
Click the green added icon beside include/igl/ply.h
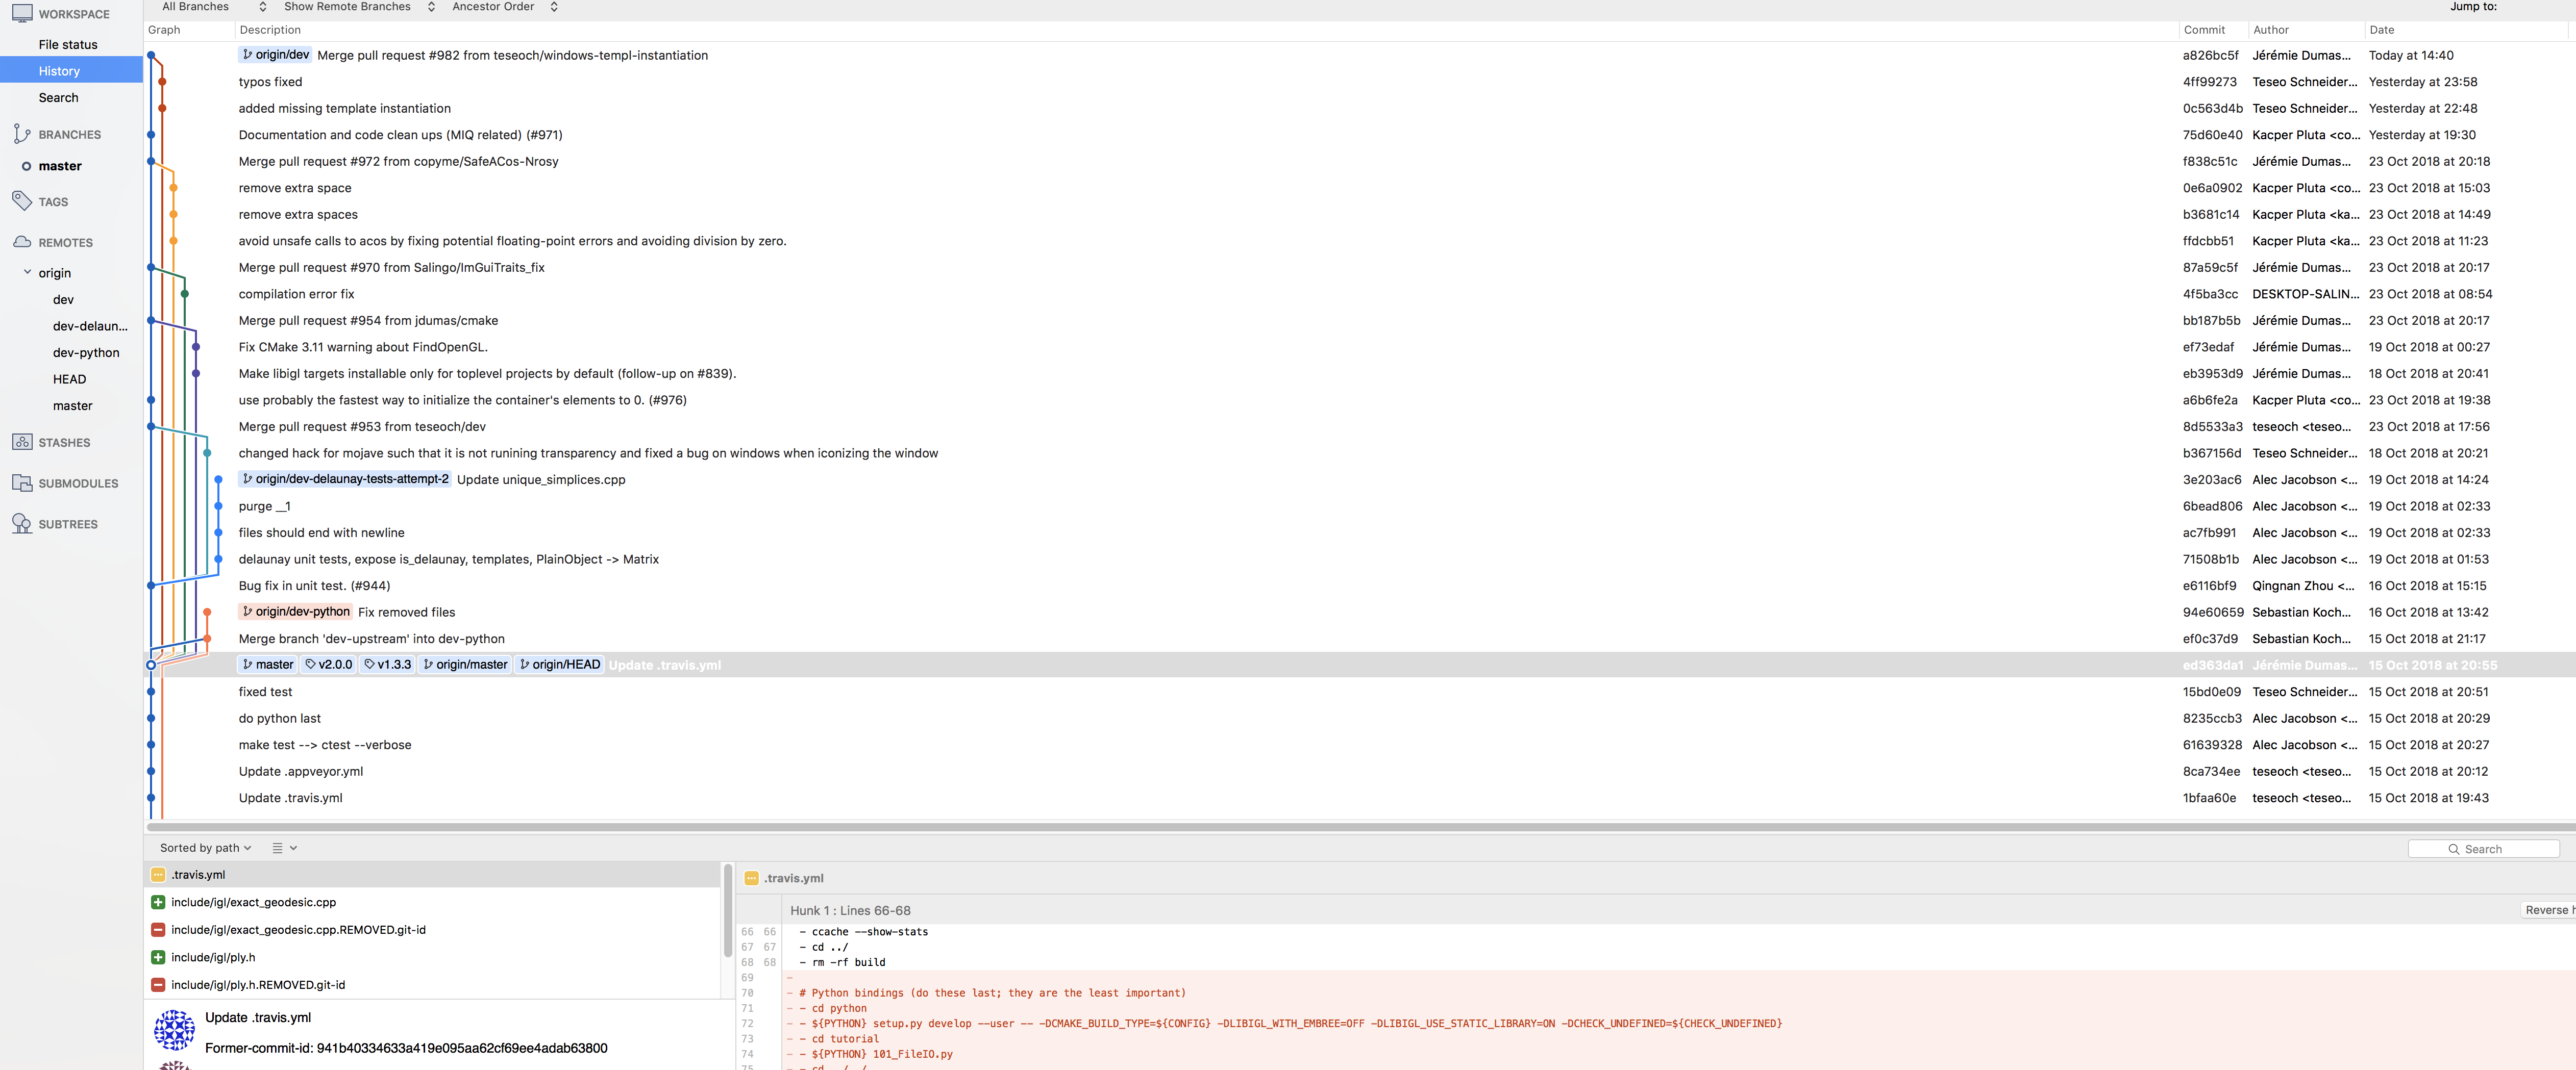[x=158, y=956]
